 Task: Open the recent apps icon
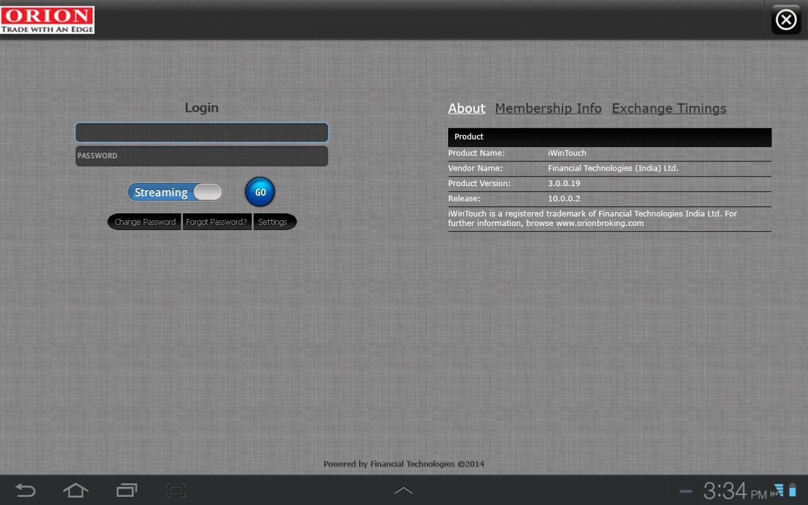click(126, 490)
